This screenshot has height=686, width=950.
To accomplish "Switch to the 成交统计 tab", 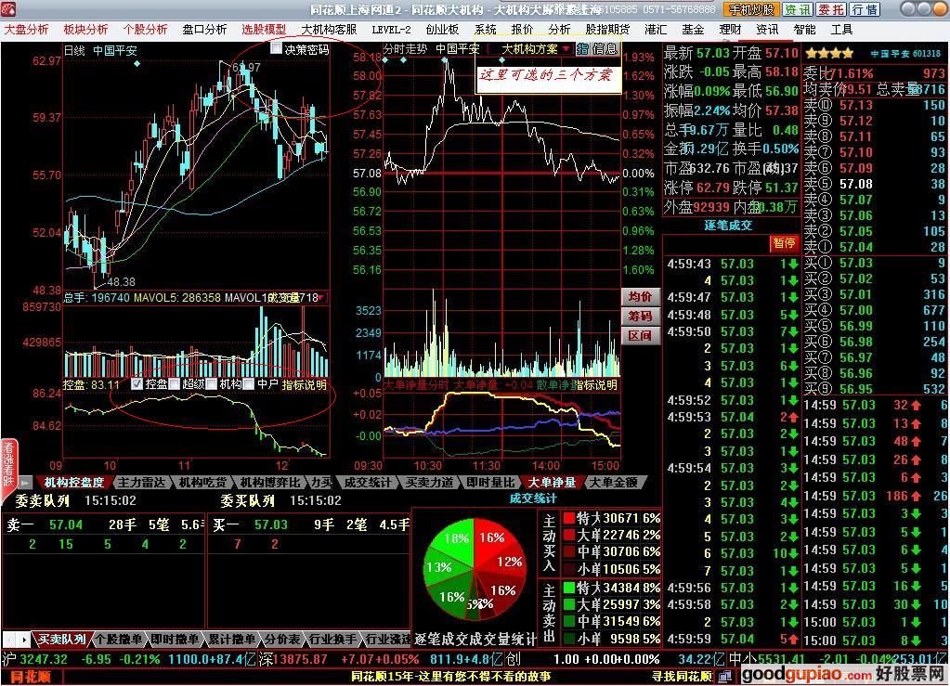I will pyautogui.click(x=368, y=483).
